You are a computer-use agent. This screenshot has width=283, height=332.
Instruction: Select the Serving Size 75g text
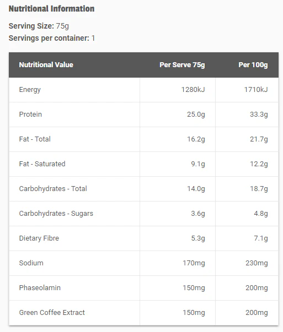39,26
